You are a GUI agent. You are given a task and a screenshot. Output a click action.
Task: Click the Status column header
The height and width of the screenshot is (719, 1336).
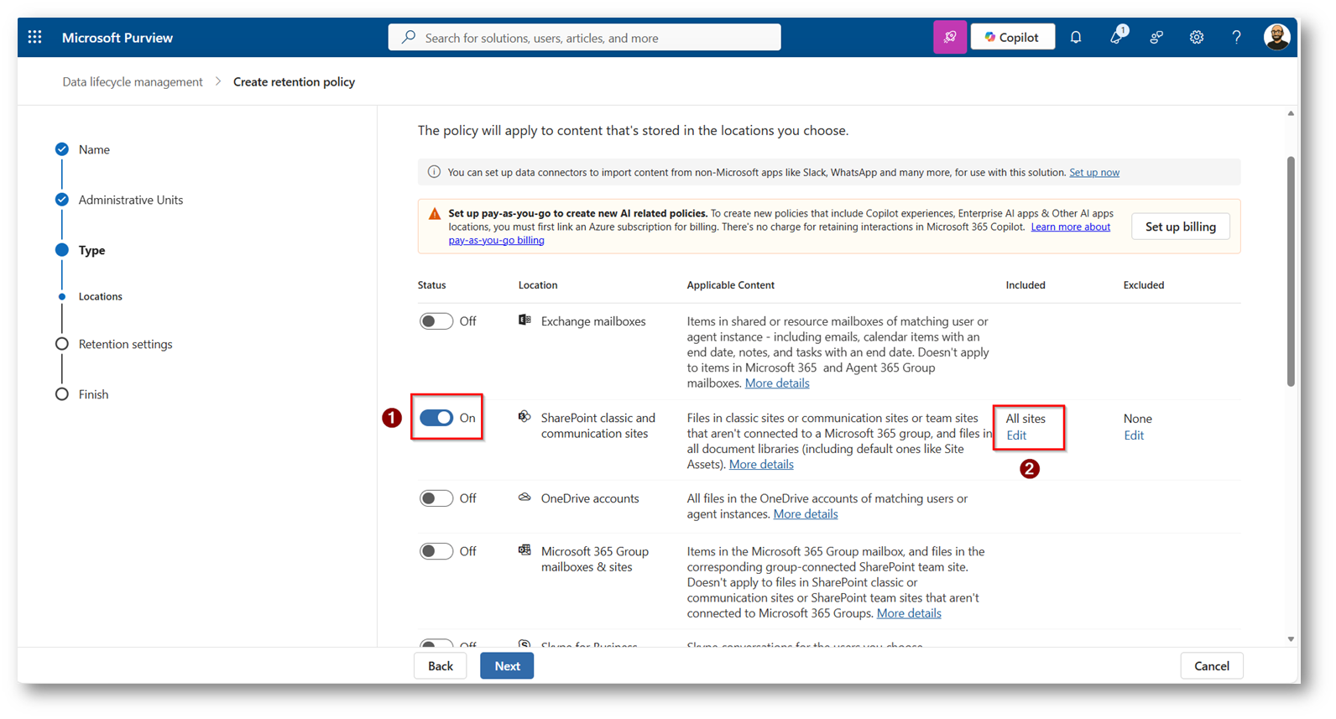click(x=432, y=285)
